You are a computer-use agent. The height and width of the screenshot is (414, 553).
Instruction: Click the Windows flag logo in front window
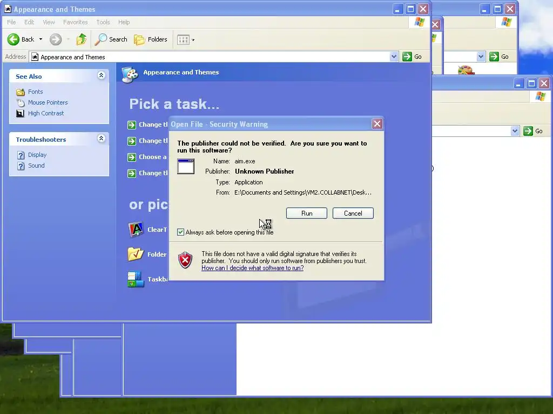pyautogui.click(x=419, y=22)
